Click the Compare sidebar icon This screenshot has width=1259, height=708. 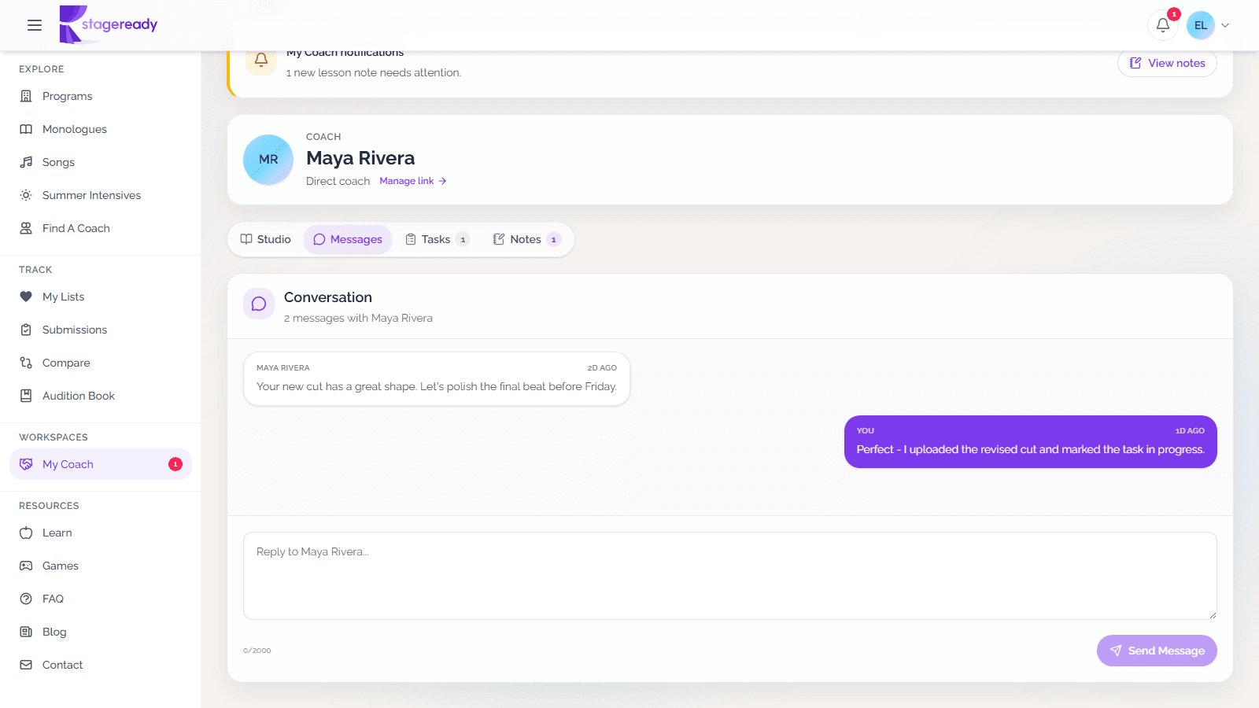point(26,363)
